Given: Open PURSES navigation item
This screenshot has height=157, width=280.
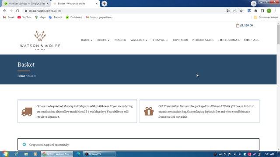Looking at the screenshot, I should click(x=120, y=40).
